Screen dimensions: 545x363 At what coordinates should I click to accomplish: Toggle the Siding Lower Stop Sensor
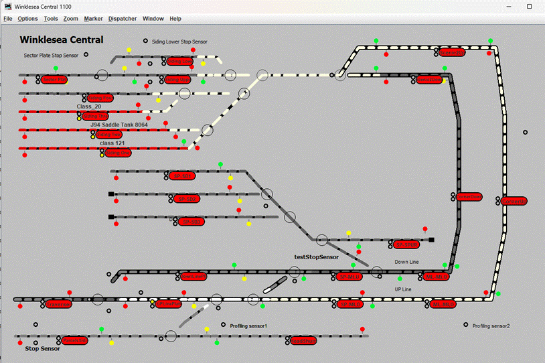click(146, 41)
